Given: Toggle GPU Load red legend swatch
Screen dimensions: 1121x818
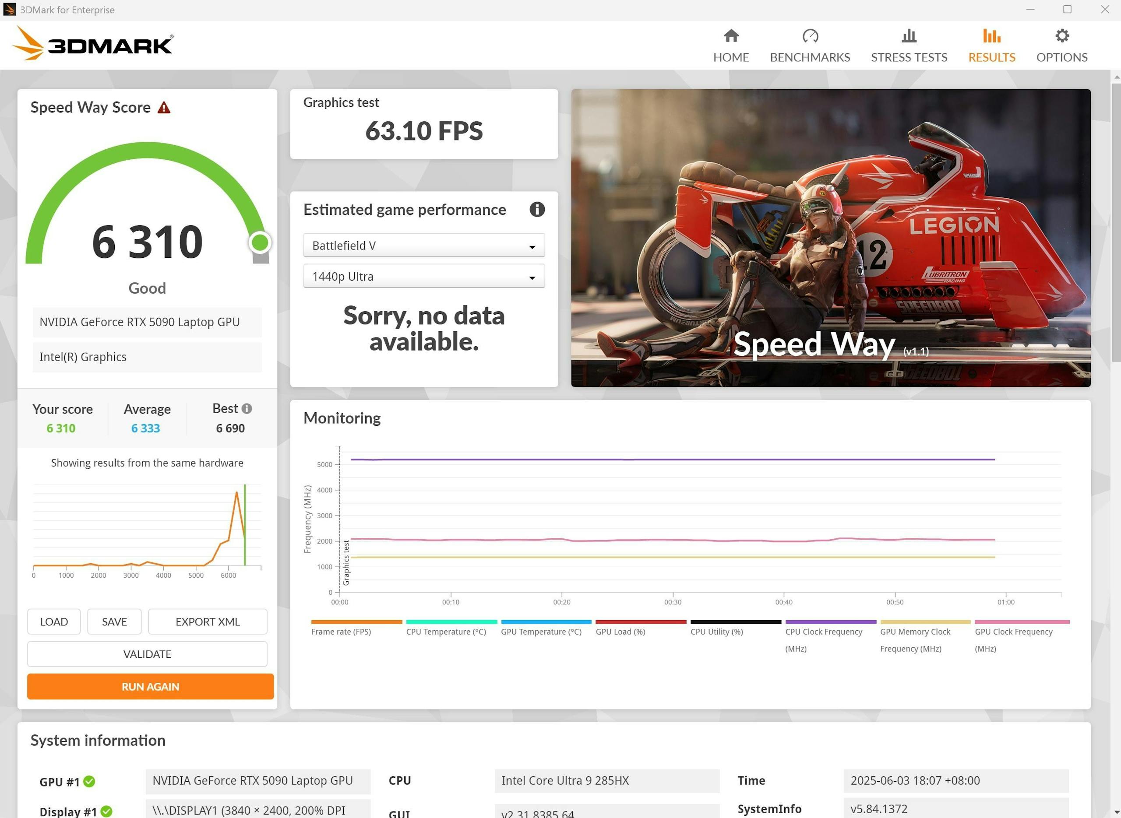Looking at the screenshot, I should [641, 622].
